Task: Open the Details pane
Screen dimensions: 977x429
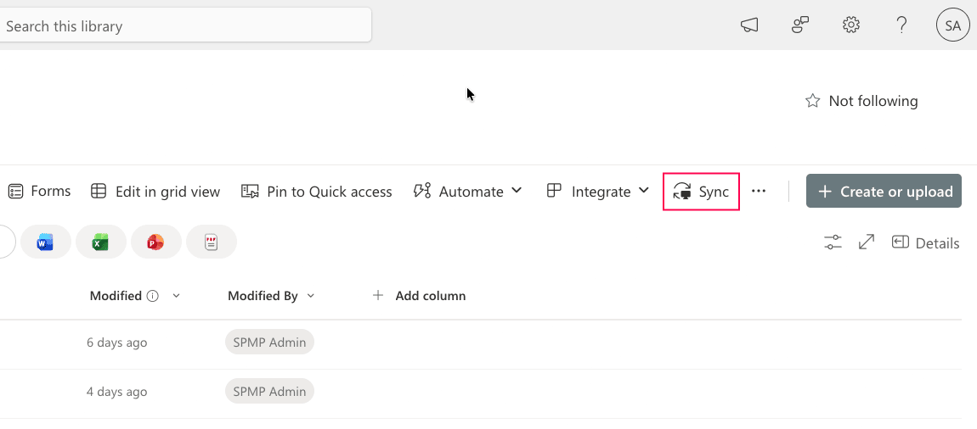Action: pyautogui.click(x=926, y=243)
